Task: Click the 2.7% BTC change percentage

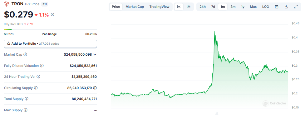Action: (x=30, y=24)
